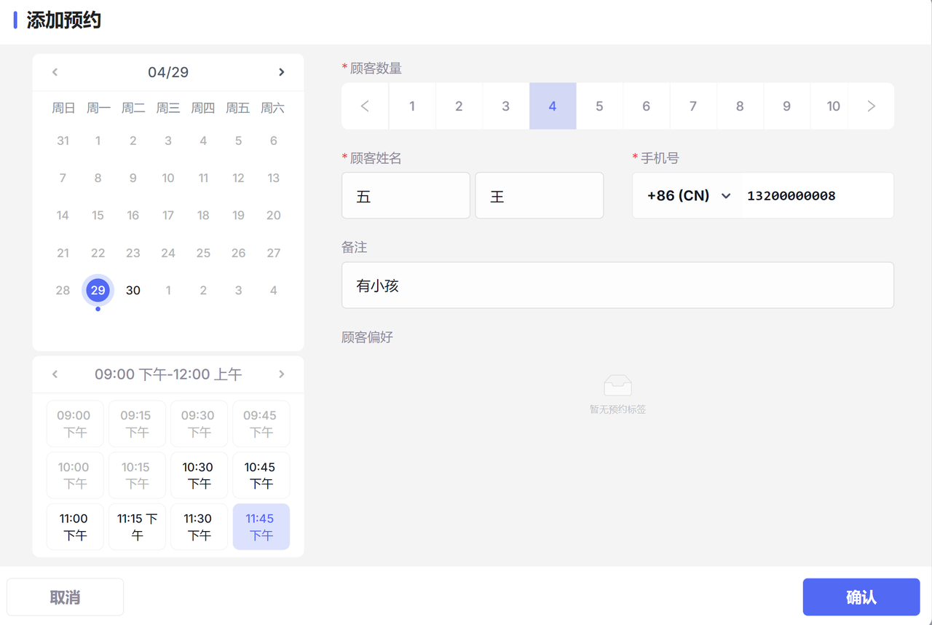Select guest count 6
This screenshot has height=625, width=932.
(646, 106)
